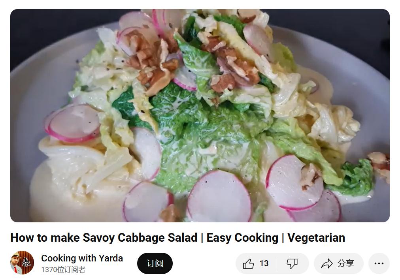Click the Savoy Cabbage Salad video title
Image resolution: width=400 pixels, height=280 pixels.
point(177,237)
